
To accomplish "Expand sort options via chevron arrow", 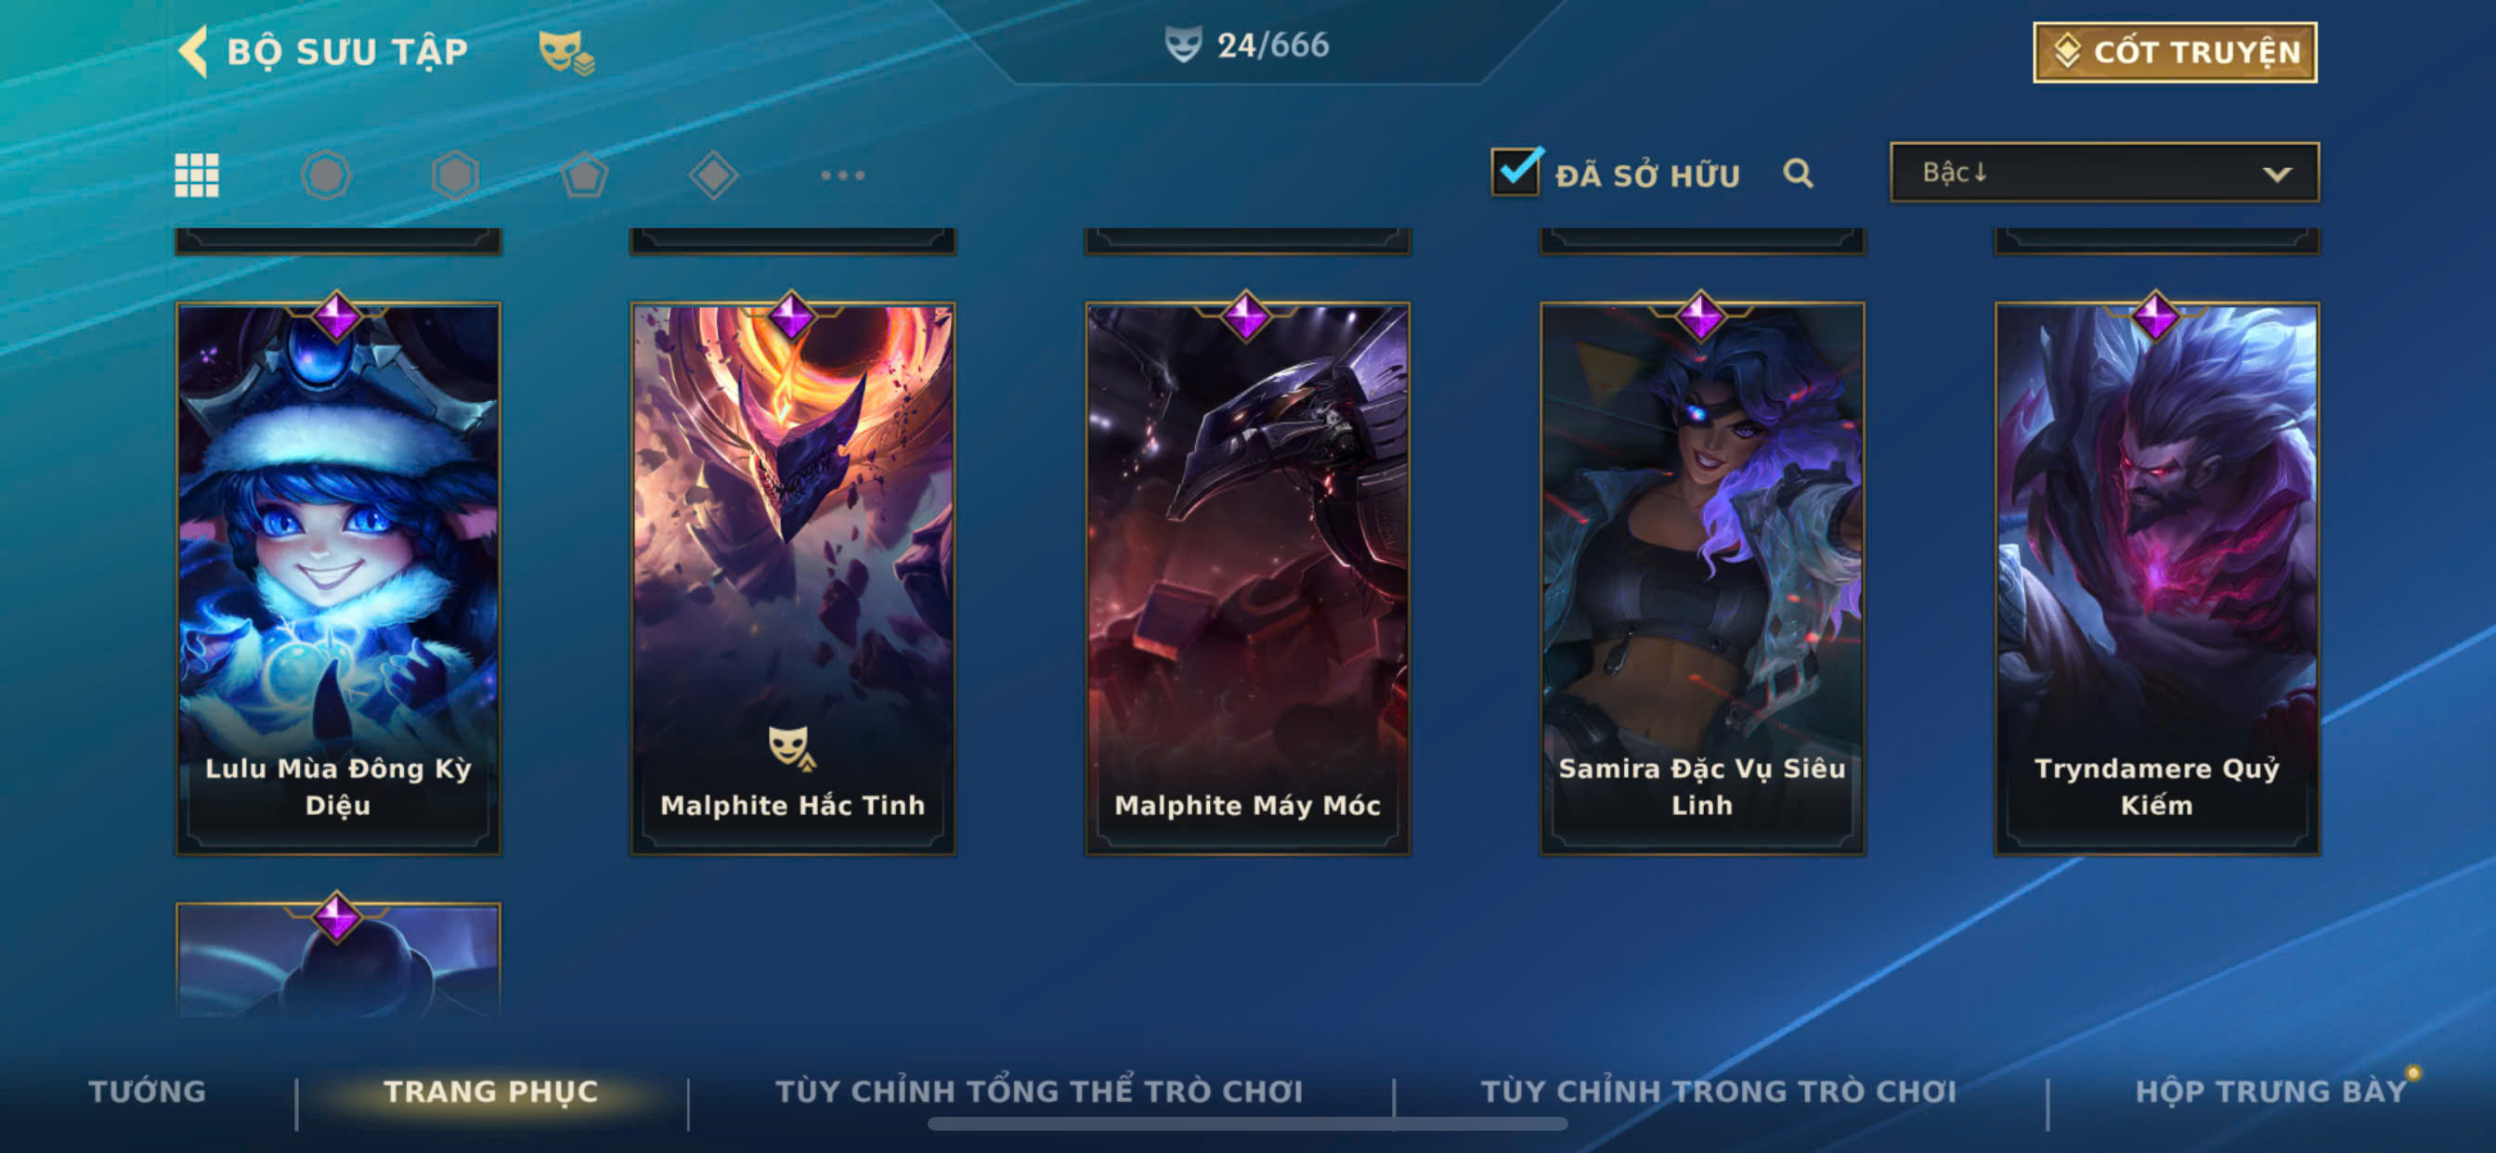I will pos(2277,175).
